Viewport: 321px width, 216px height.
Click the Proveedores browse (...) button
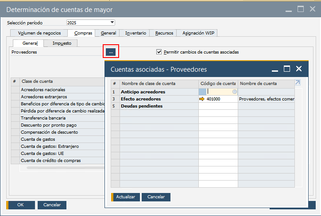click(111, 52)
